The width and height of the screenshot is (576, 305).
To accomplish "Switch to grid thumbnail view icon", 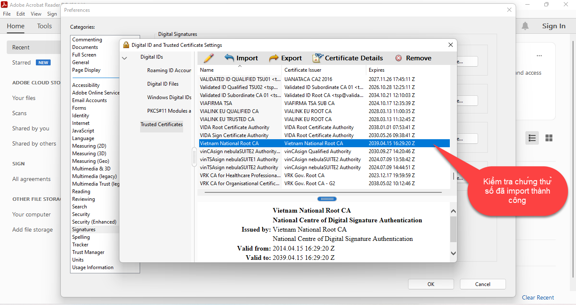I will coord(549,138).
